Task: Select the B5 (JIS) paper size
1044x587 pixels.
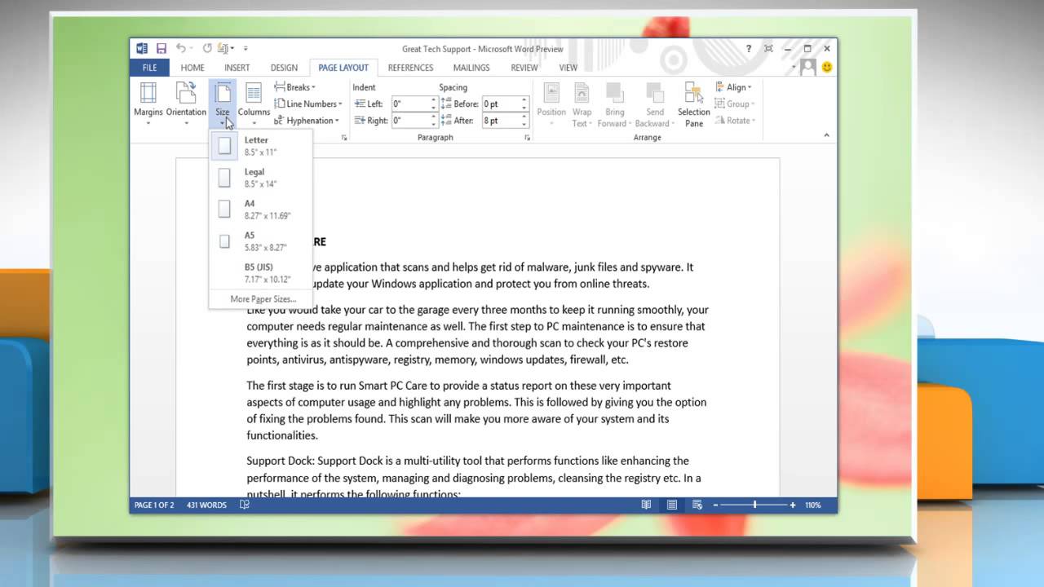Action: tap(260, 273)
